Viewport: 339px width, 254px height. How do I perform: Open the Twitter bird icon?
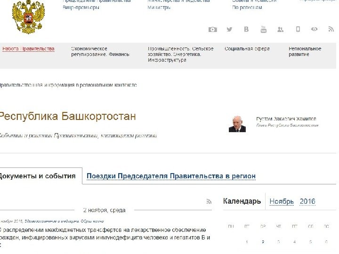(229, 29)
